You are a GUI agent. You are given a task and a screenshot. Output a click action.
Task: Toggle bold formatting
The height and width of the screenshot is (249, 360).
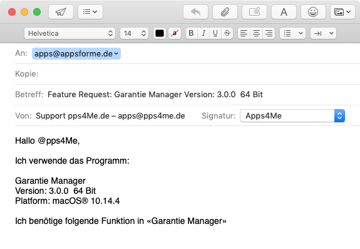pyautogui.click(x=191, y=33)
